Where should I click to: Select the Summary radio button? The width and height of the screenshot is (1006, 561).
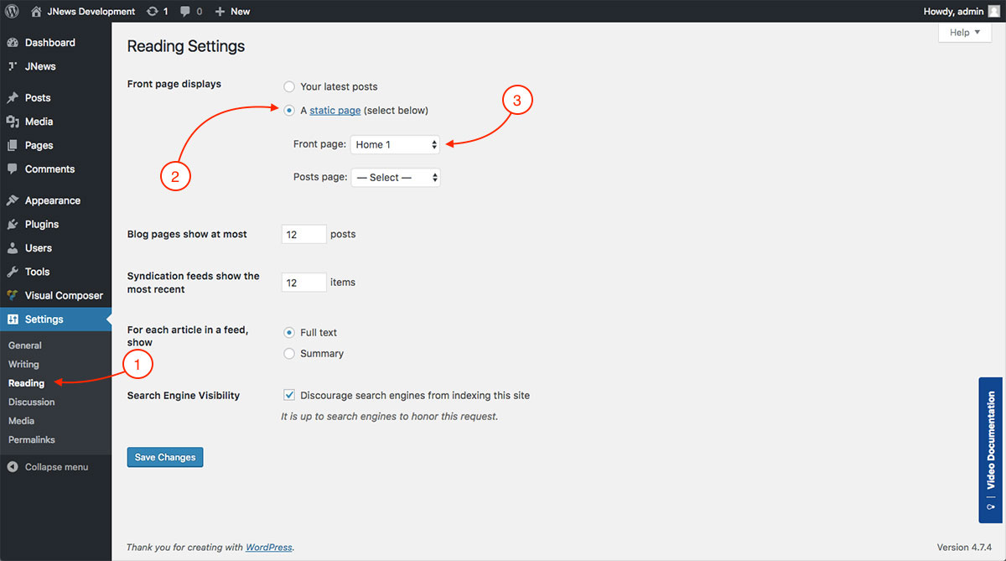[289, 354]
